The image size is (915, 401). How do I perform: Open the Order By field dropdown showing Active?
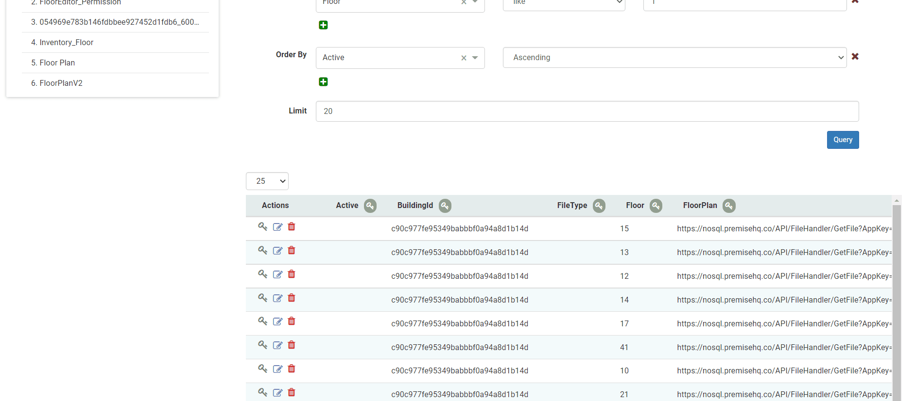tap(400, 58)
